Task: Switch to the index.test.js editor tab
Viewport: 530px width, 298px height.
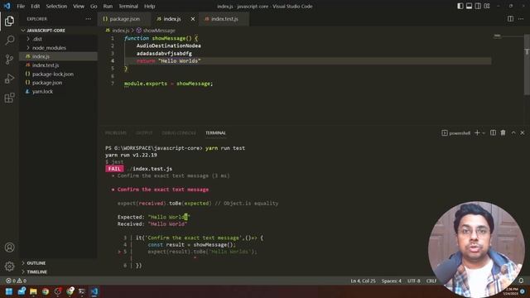Action: (224, 19)
